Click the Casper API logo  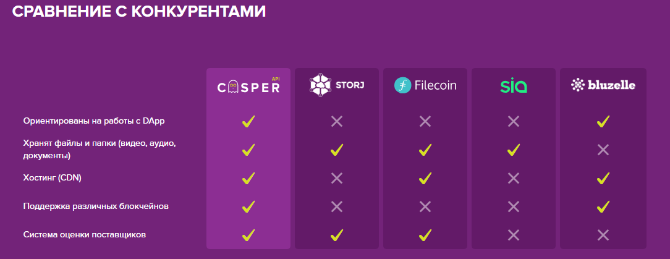(248, 85)
